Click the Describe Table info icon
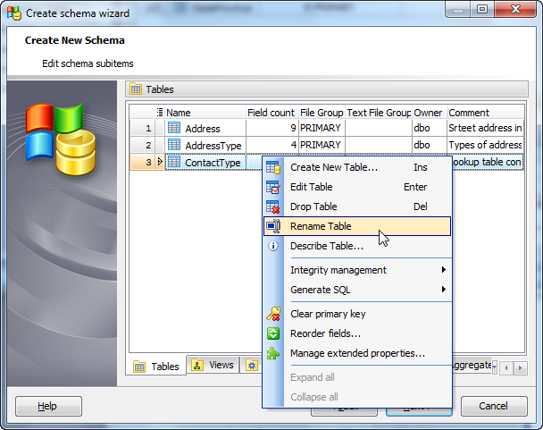This screenshot has height=430, width=543. [x=273, y=246]
